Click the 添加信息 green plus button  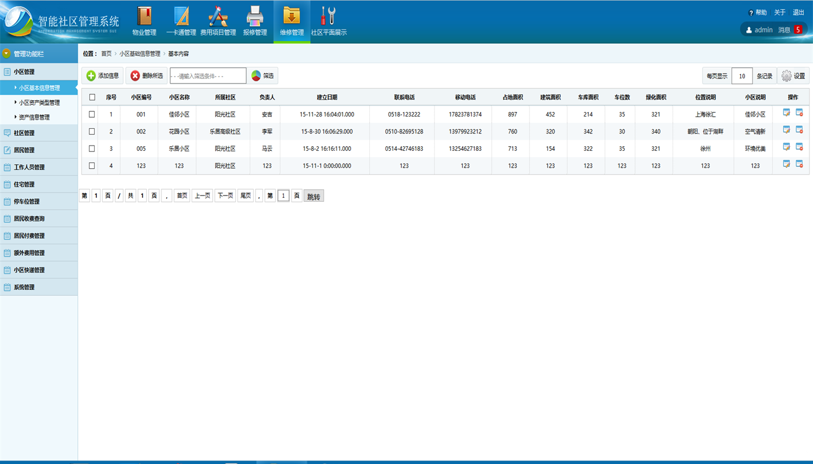click(103, 75)
